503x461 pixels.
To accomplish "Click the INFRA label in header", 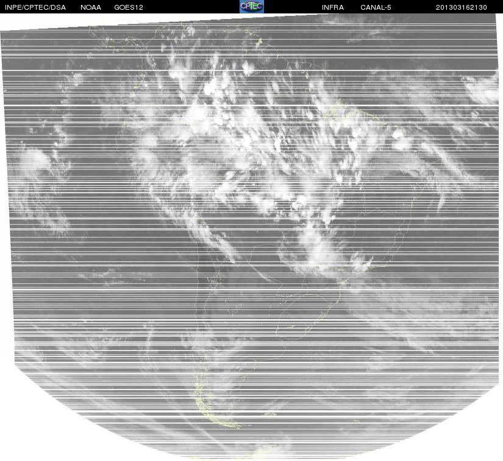I will (x=333, y=7).
